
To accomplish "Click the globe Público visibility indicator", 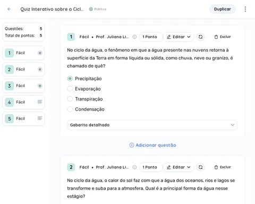I will 98,9.
